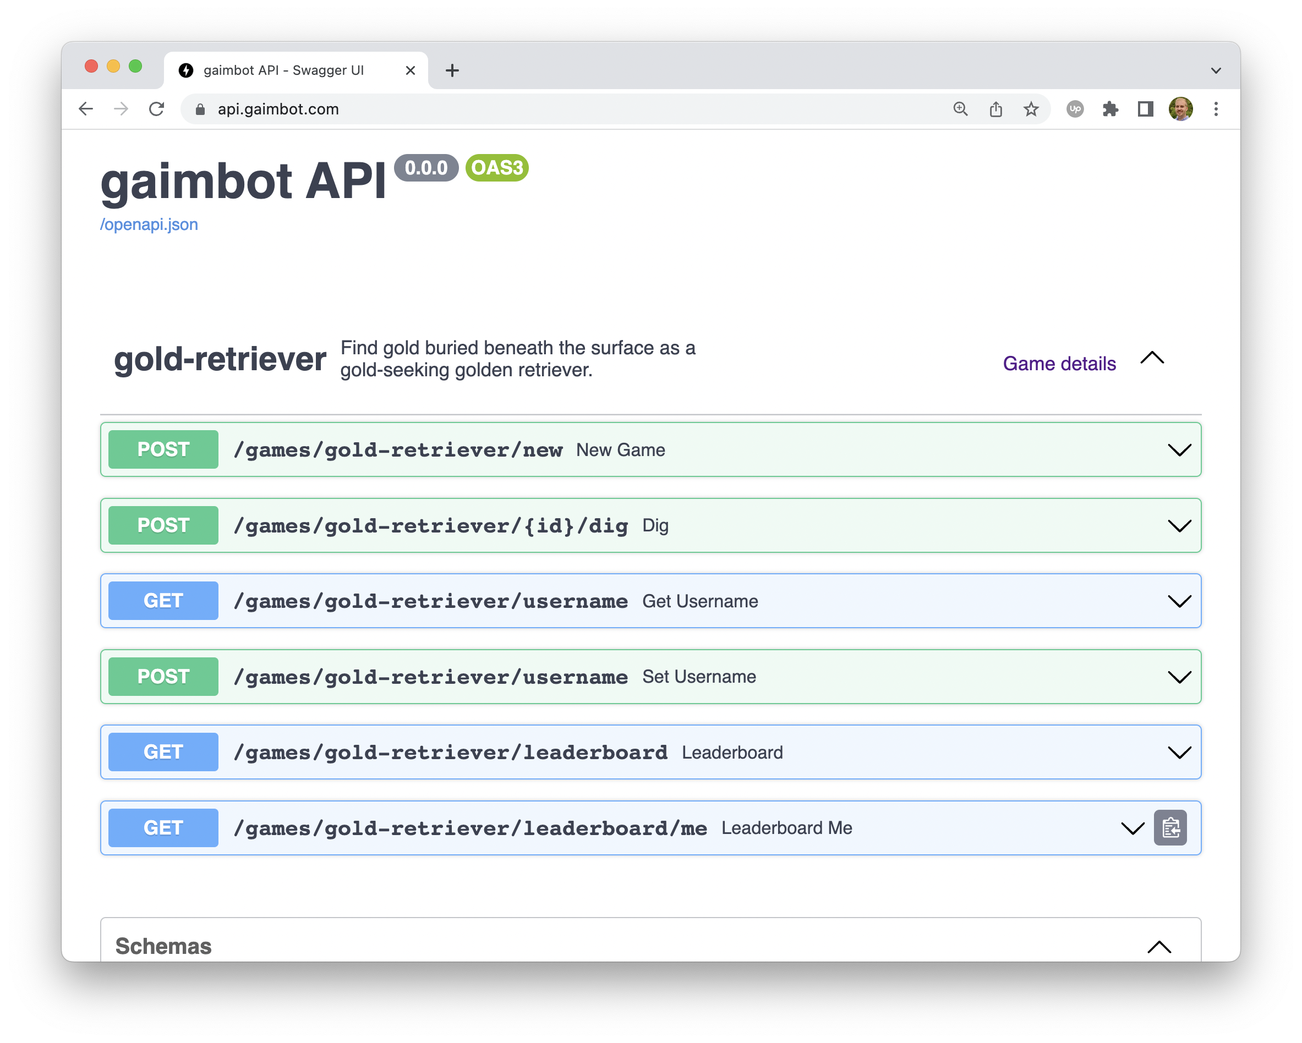
Task: Click the POST badge for Set Username
Action: point(163,677)
